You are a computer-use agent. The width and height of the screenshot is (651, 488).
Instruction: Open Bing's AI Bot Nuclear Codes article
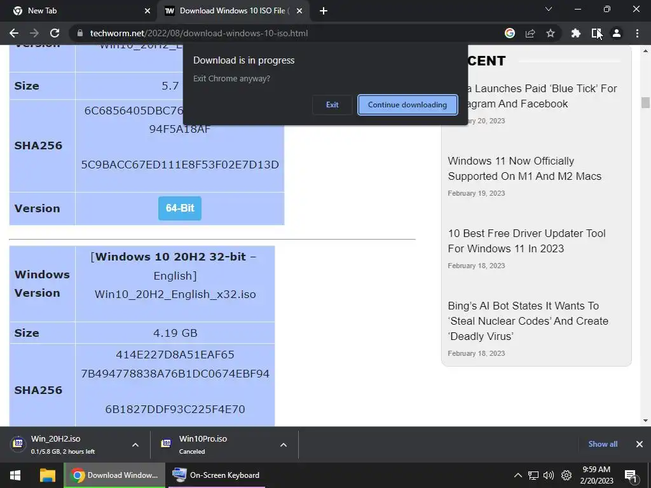[x=528, y=321]
